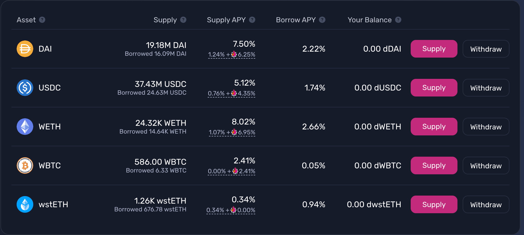Click the DAI token icon
The width and height of the screenshot is (524, 235).
pyautogui.click(x=25, y=49)
